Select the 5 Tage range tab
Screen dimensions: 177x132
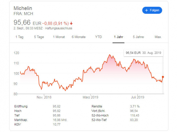click(39, 37)
